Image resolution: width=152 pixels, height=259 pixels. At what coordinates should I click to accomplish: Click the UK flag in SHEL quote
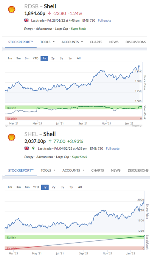coord(26,148)
